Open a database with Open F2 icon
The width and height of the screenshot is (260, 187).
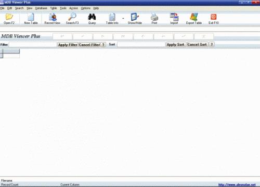click(x=9, y=19)
